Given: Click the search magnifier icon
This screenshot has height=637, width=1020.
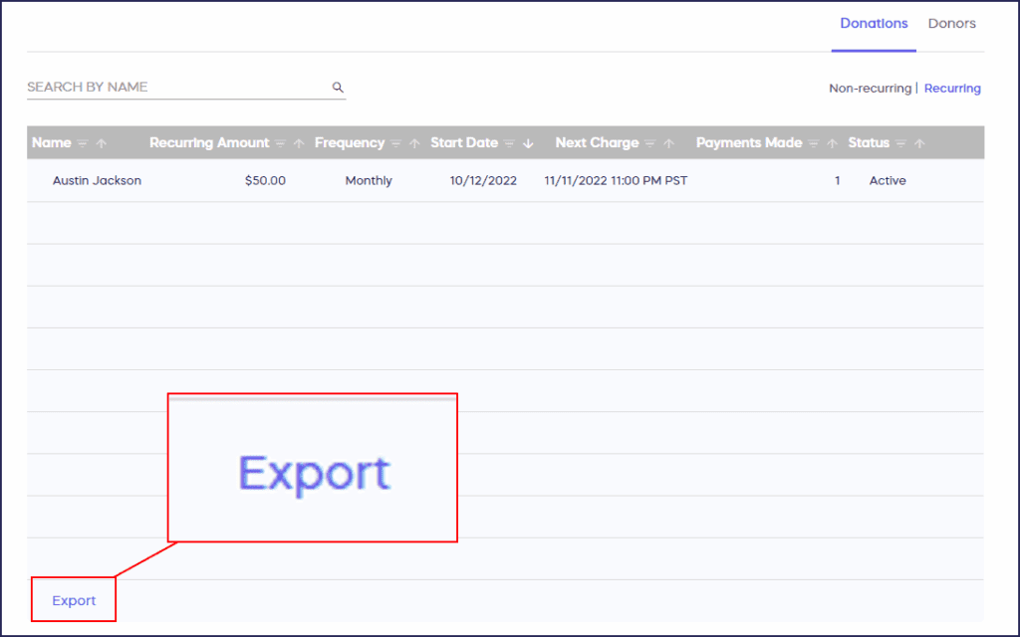Looking at the screenshot, I should click(338, 88).
